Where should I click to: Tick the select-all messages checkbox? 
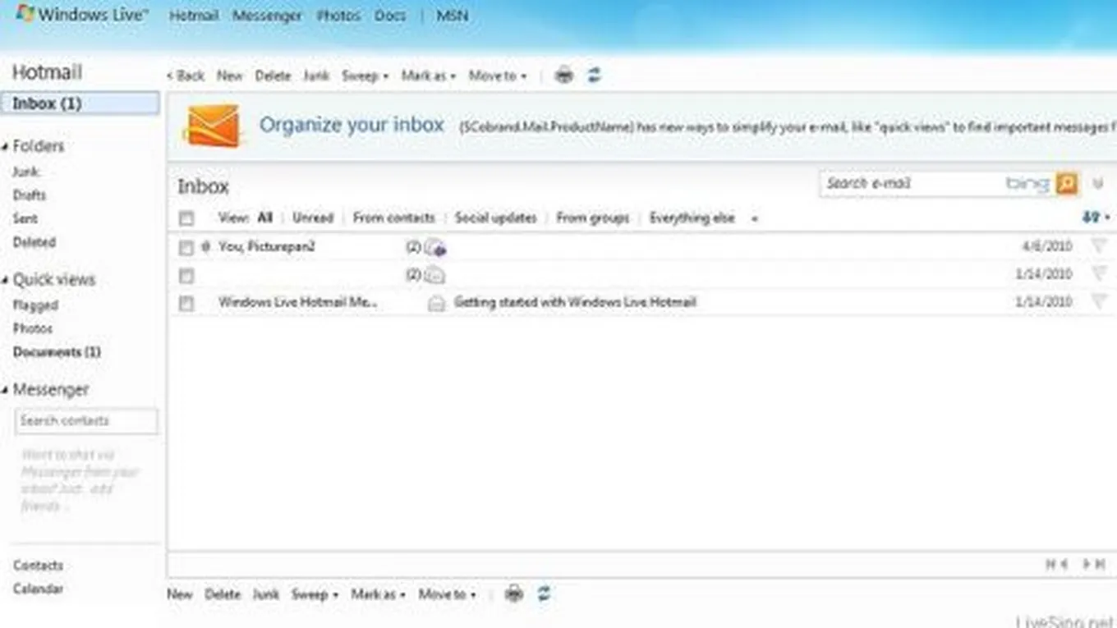[x=186, y=218]
